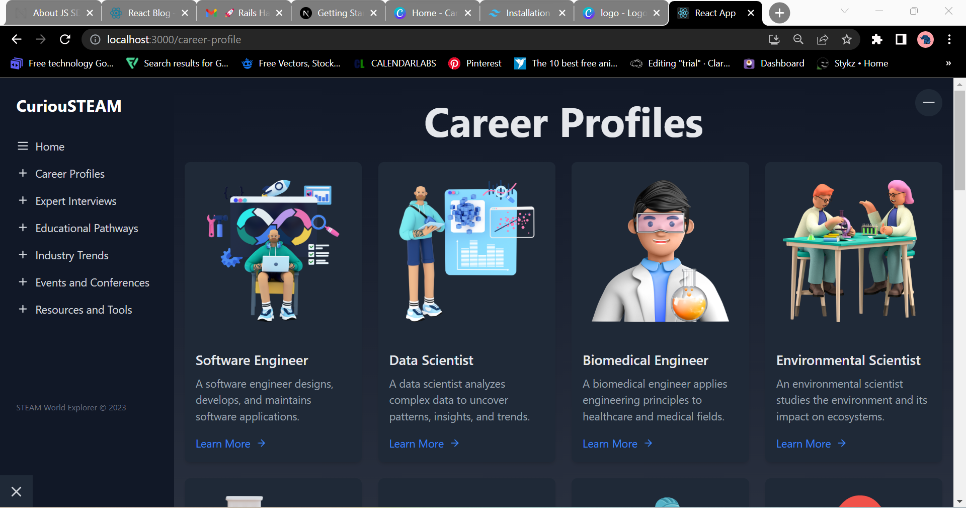966x508 pixels.
Task: Click the Data Scientist illustration
Action: click(467, 251)
